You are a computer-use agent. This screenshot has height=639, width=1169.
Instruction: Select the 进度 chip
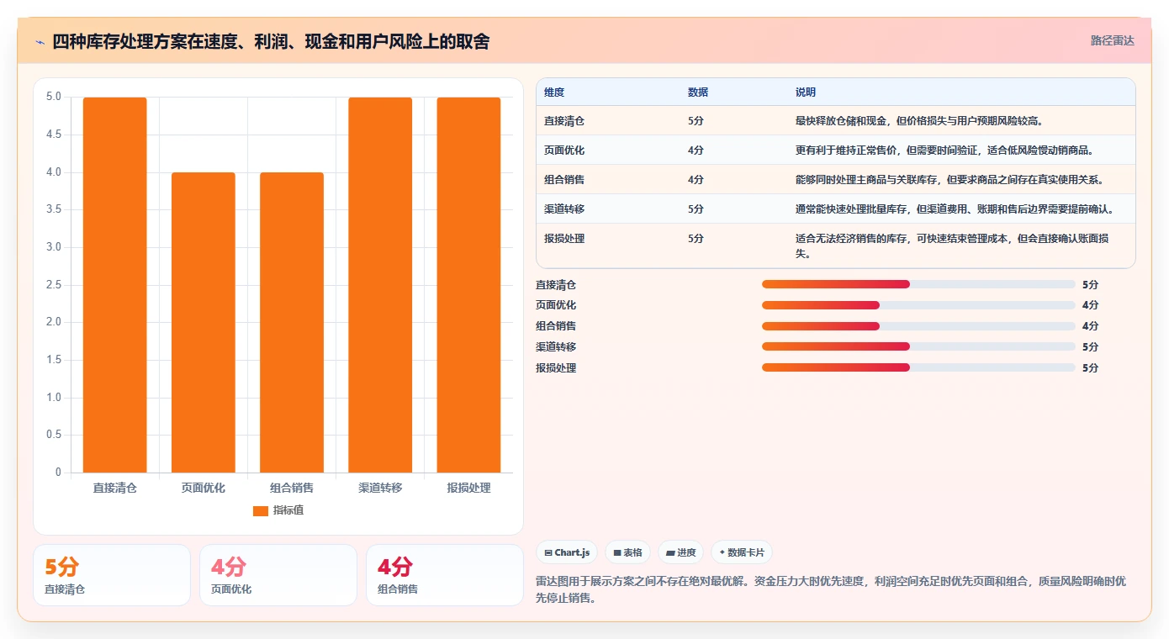point(680,552)
